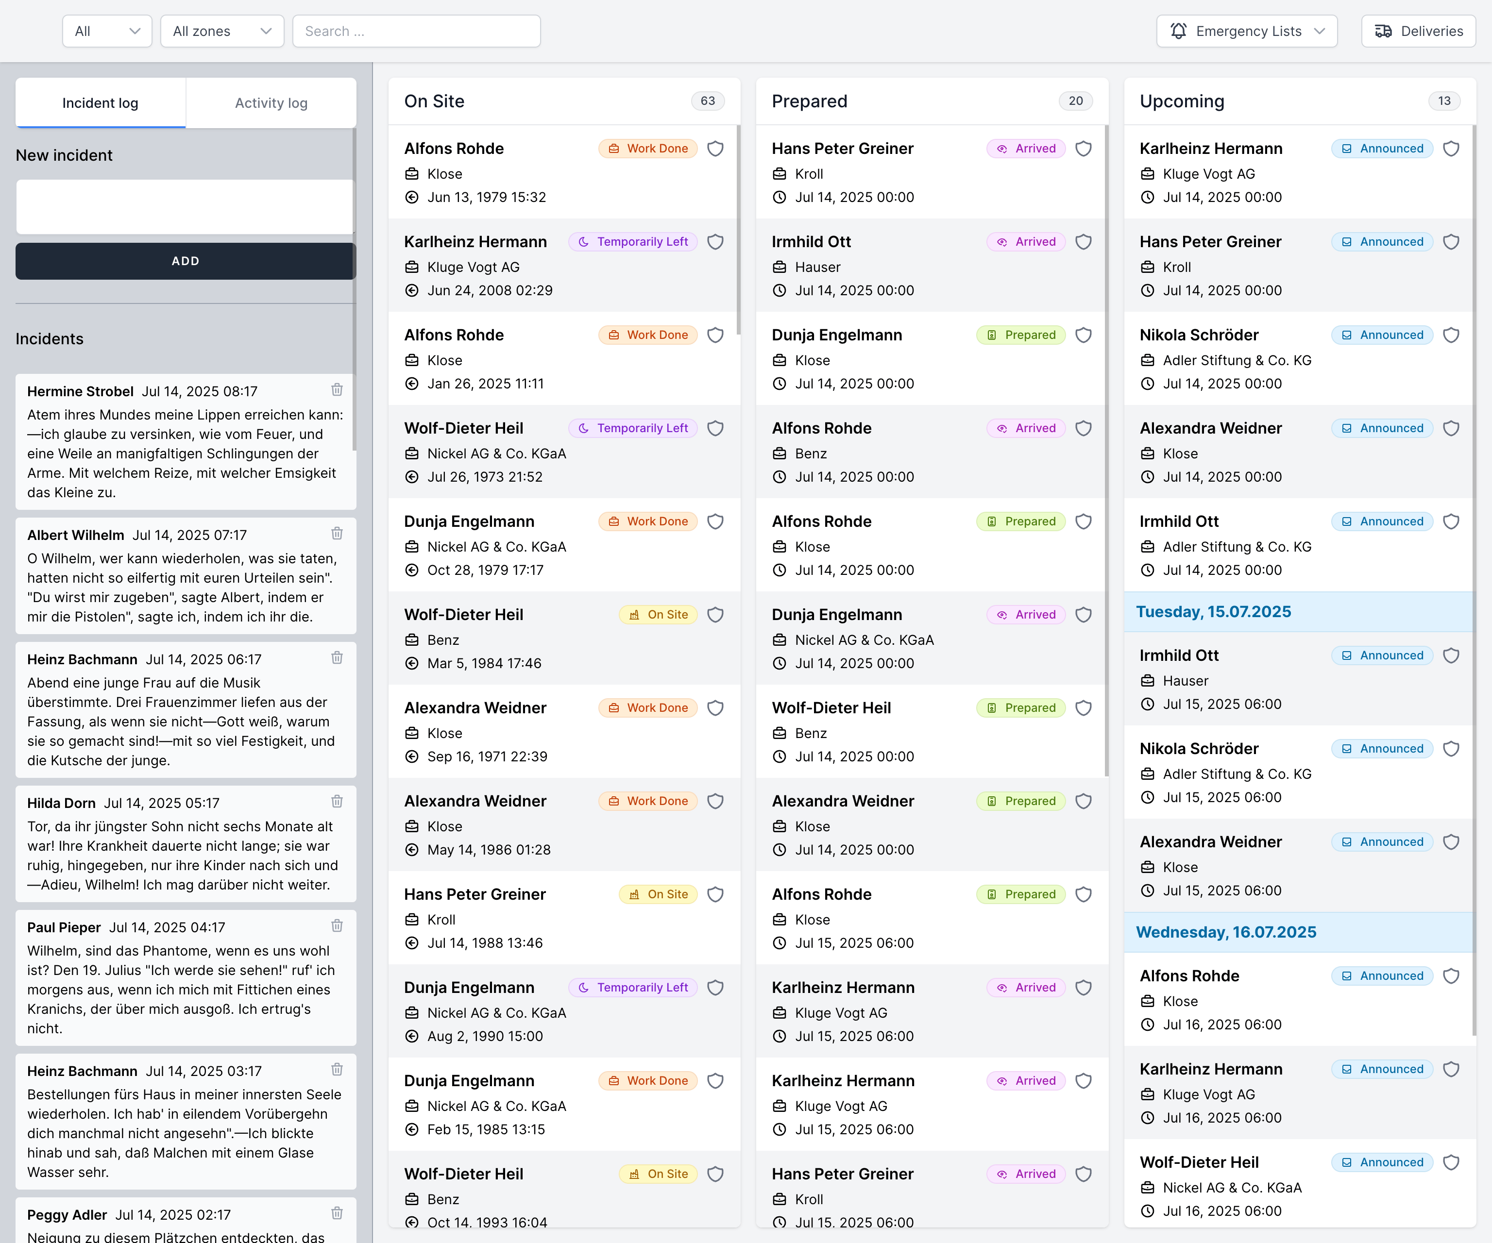Click the Prepared count badge 20

1076,101
